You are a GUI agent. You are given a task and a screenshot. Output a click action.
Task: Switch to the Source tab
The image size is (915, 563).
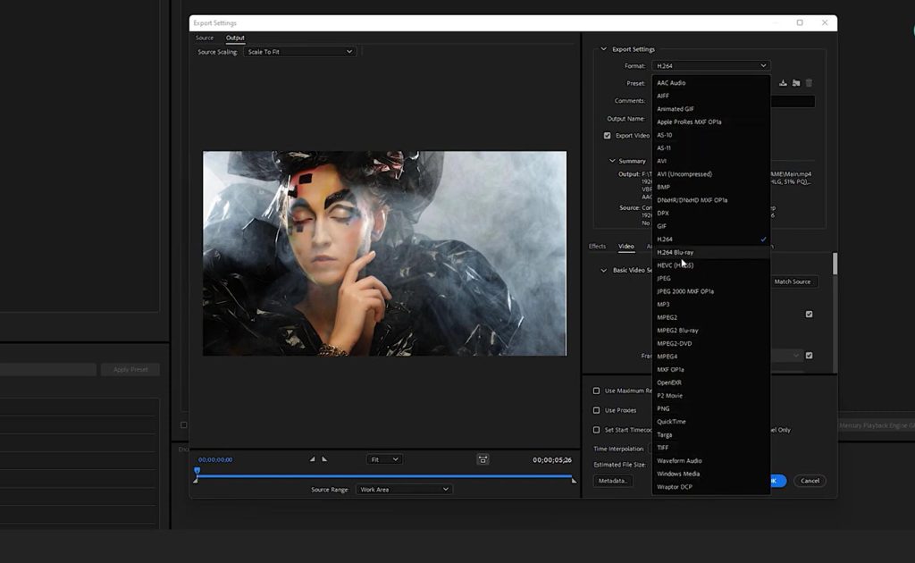pyautogui.click(x=204, y=38)
